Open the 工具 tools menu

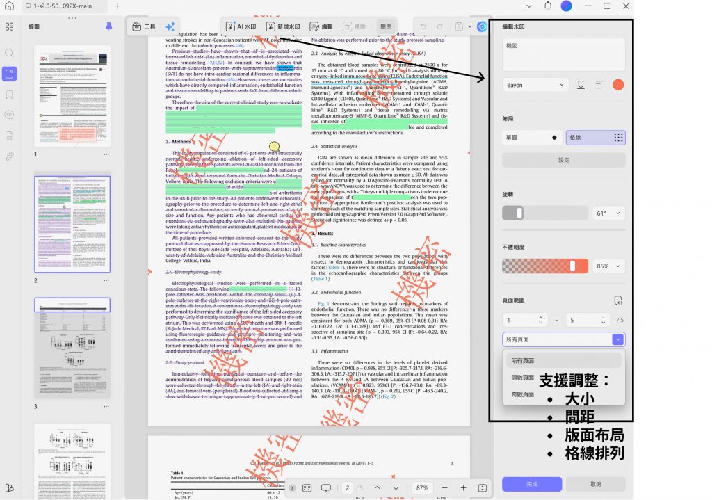coord(144,27)
